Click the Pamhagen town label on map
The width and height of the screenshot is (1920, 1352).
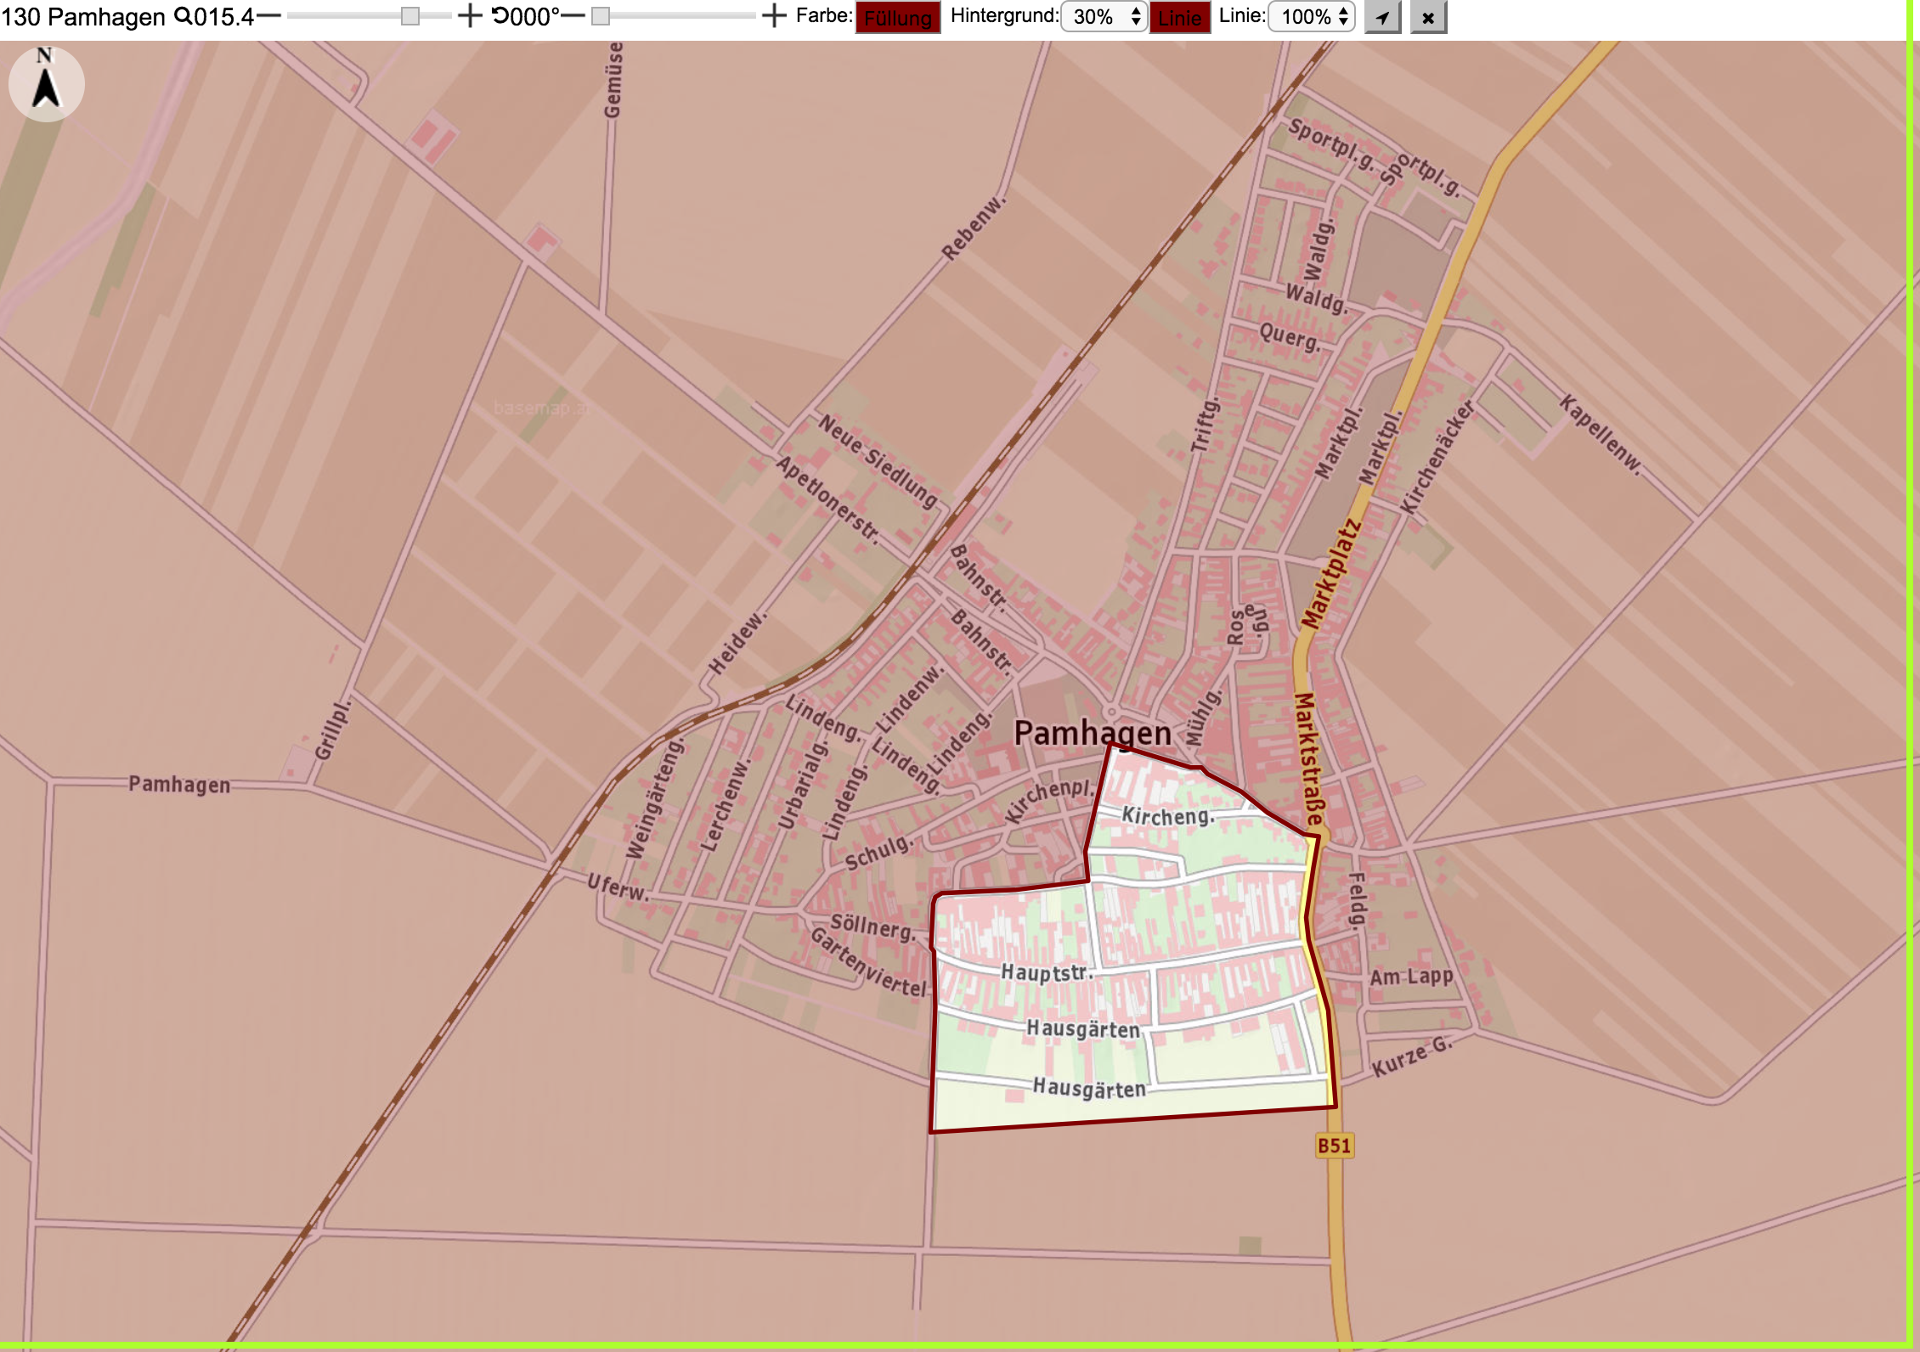pos(1093,733)
